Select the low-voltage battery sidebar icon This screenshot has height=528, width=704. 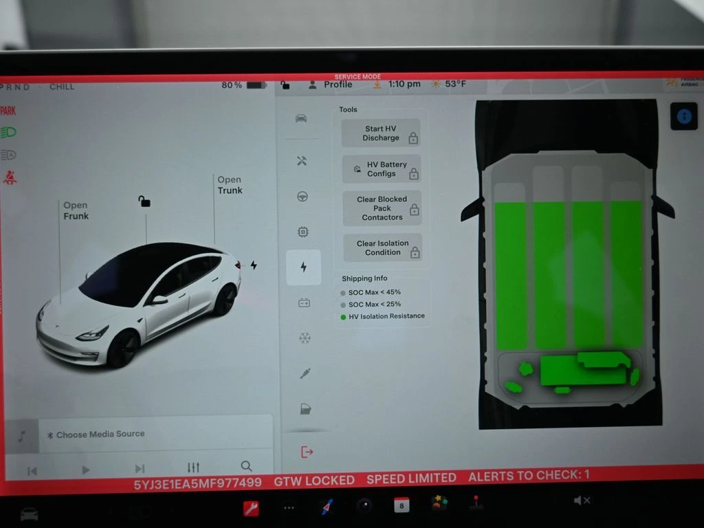pyautogui.click(x=303, y=302)
